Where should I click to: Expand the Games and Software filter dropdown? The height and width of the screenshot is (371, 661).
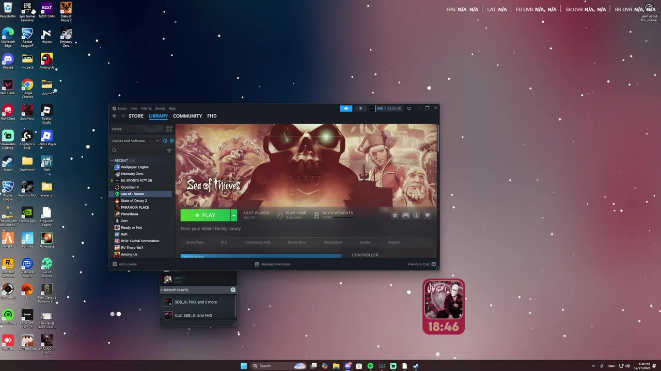135,141
